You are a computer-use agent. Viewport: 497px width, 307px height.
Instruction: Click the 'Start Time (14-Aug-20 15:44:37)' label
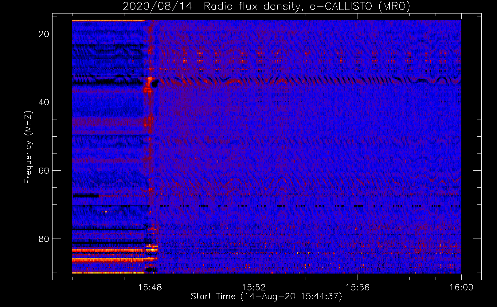coord(266,296)
